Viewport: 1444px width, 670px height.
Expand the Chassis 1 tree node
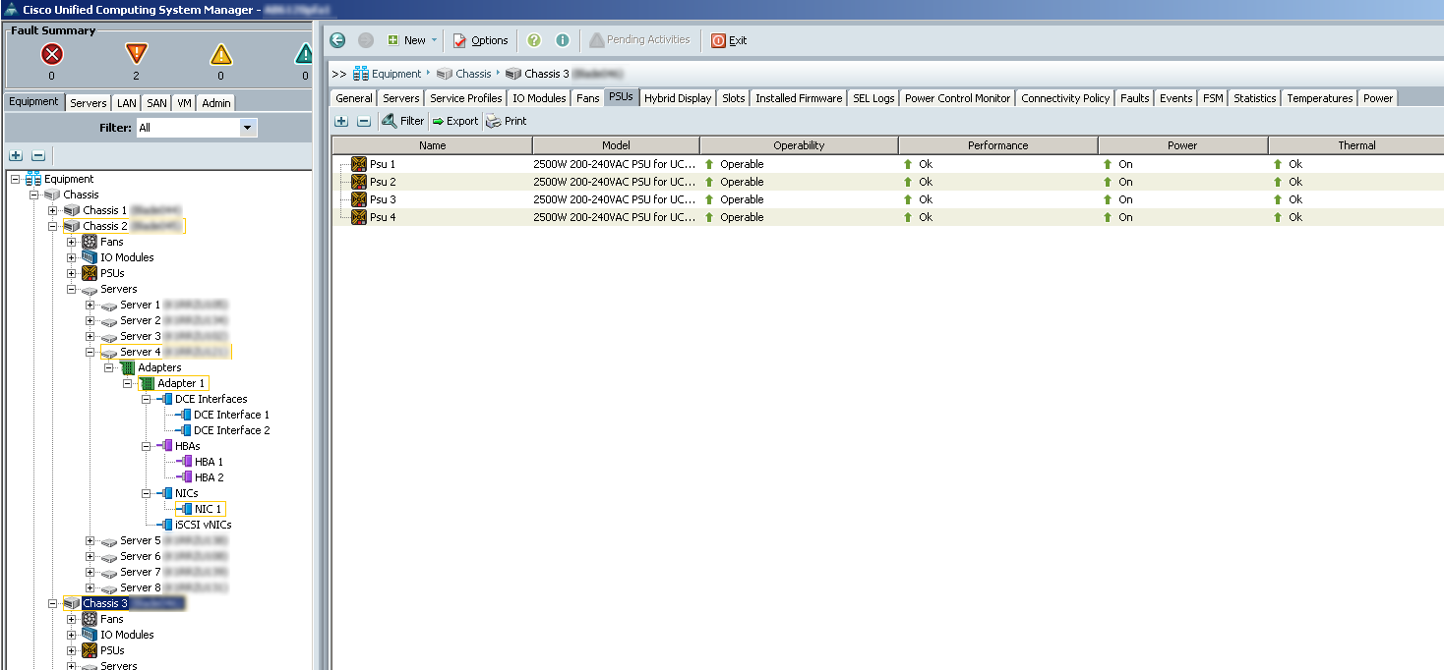(52, 210)
